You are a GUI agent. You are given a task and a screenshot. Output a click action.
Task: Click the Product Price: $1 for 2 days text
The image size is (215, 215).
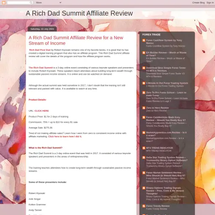[48, 117]
